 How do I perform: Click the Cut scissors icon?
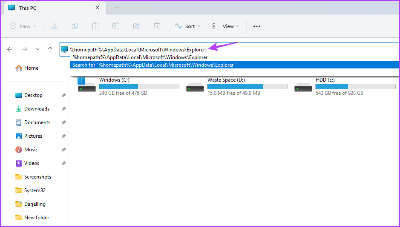coord(55,26)
